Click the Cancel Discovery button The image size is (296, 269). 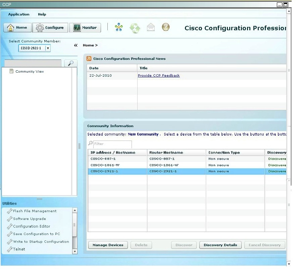pyautogui.click(x=265, y=245)
